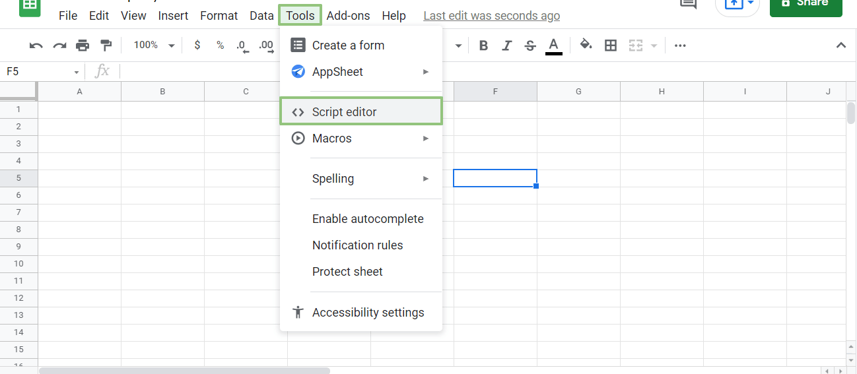The width and height of the screenshot is (857, 374).
Task: Select the paint format roller icon
Action: coord(106,46)
